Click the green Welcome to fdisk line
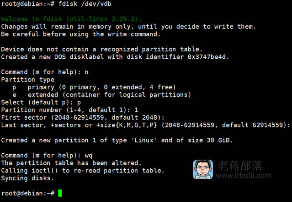The height and width of the screenshot is (202, 292). [x=71, y=19]
